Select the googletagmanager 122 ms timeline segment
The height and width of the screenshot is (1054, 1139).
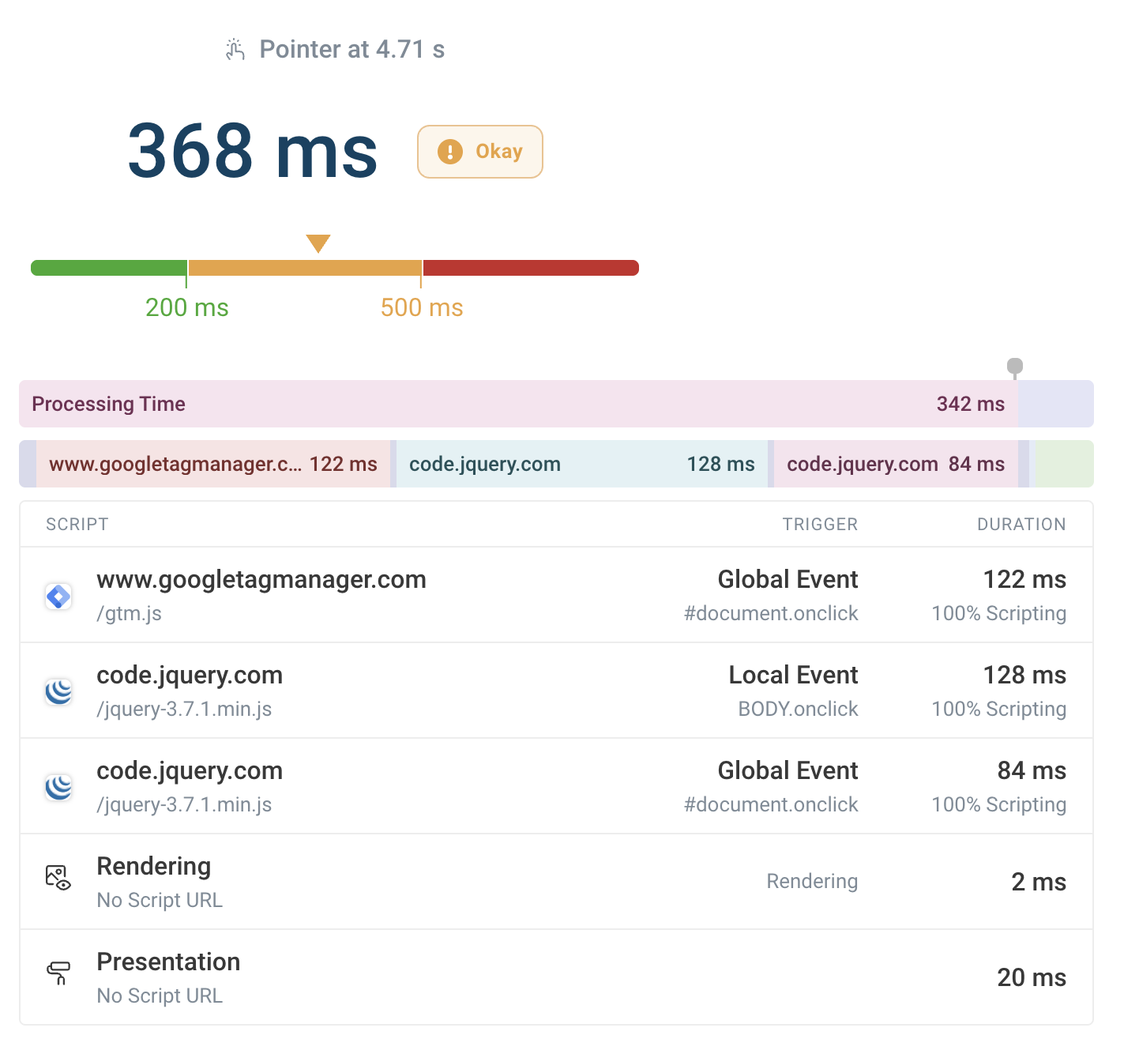pyautogui.click(x=212, y=464)
